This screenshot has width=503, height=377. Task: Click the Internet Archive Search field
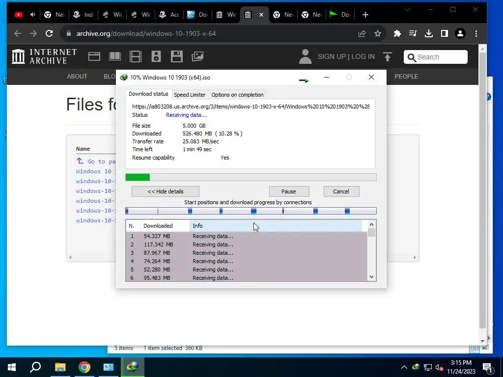(435, 57)
